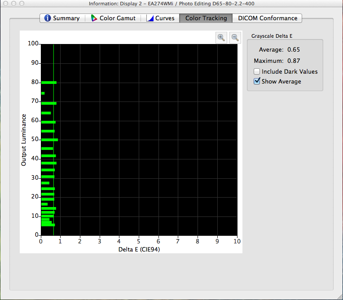Click the window title text

(x=171, y=4)
